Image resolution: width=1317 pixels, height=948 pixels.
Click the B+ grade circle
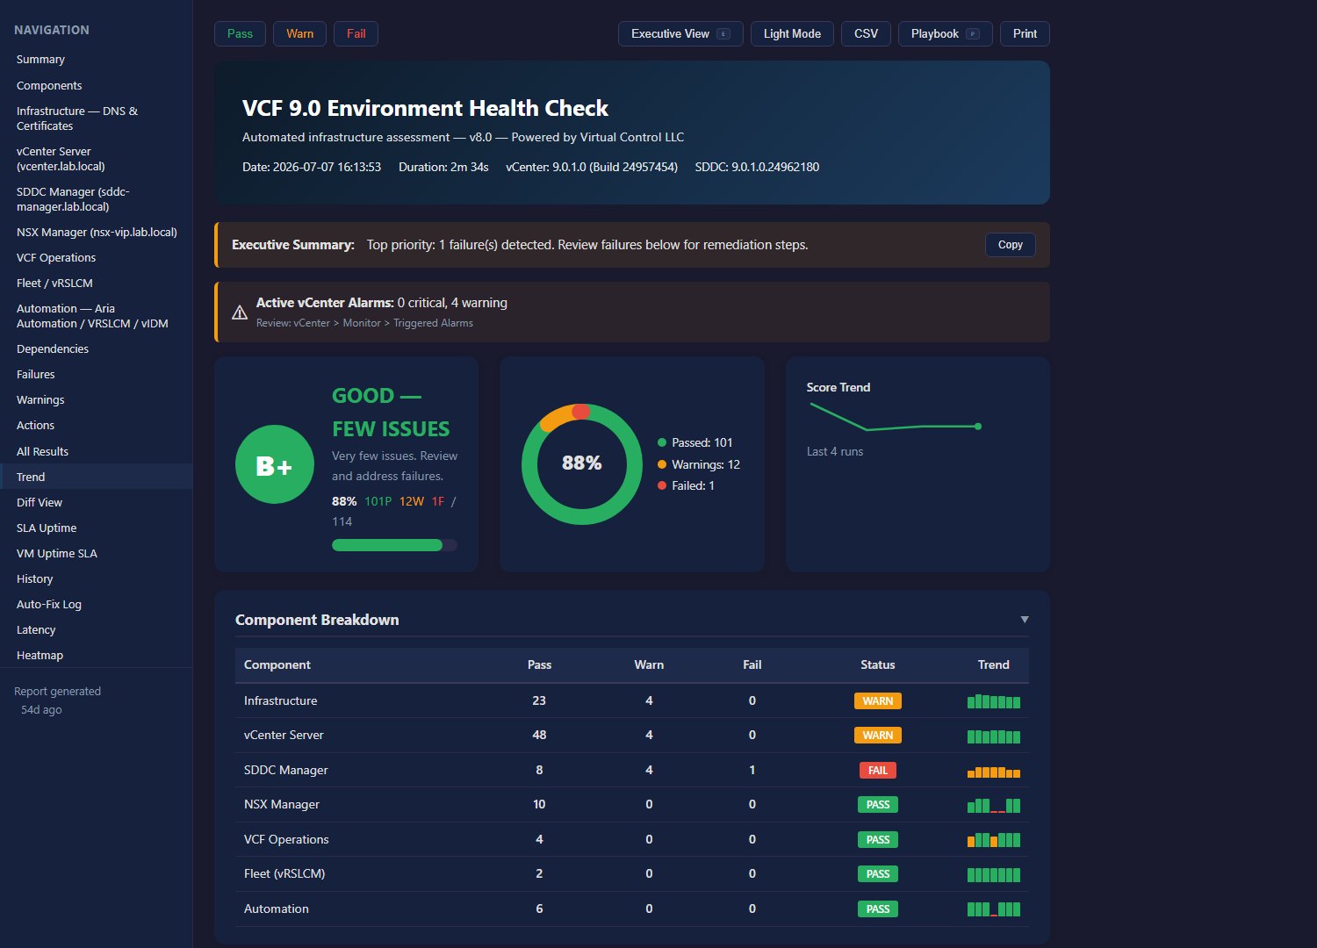click(x=275, y=464)
